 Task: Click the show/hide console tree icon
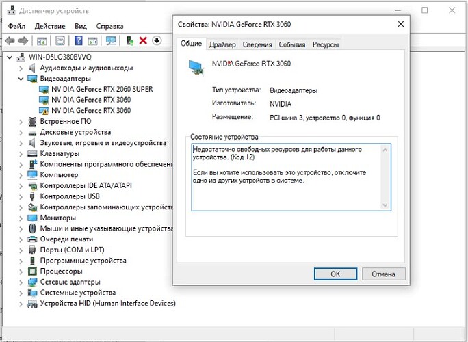[42, 40]
